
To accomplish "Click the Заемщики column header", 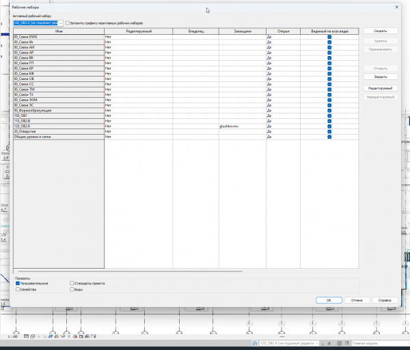I will click(243, 31).
